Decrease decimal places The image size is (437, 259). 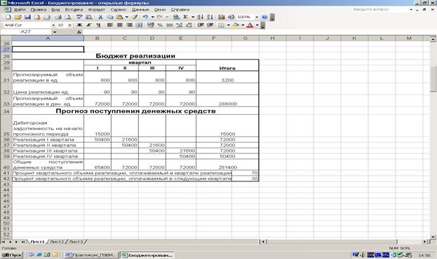tap(189, 25)
